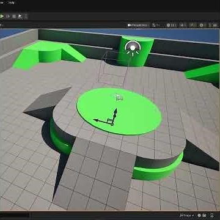Click the eject/launch icon beside stop

20,16
